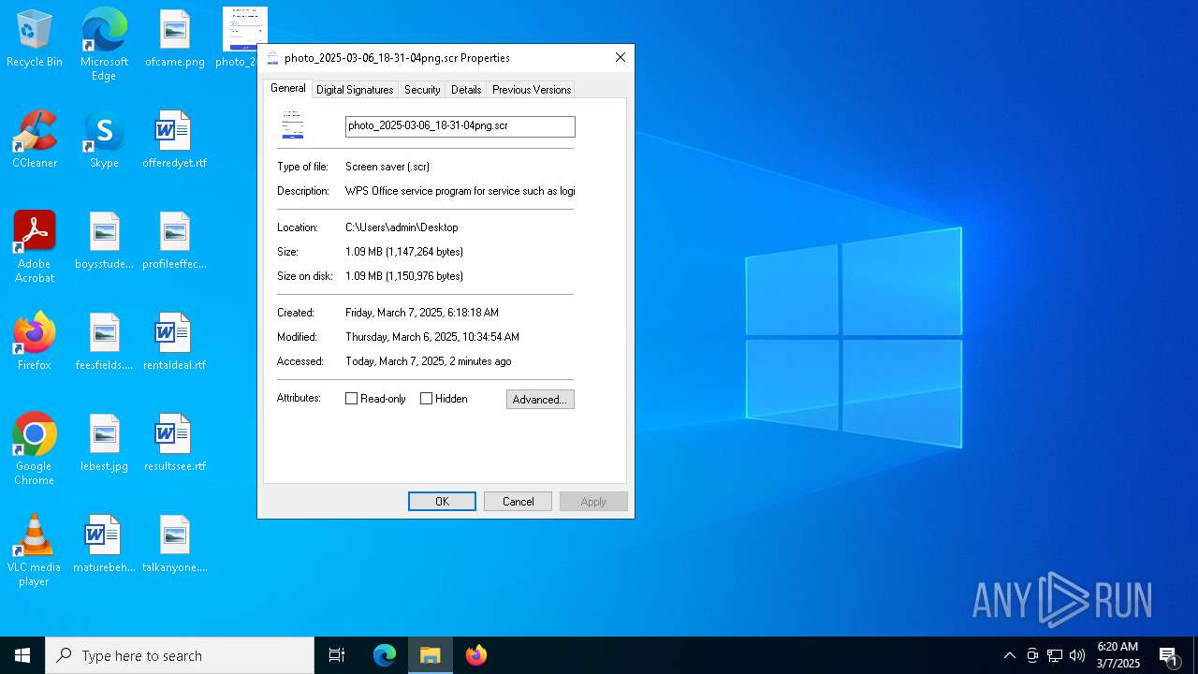Screen dimensions: 1198x674
Task: Open the volume control tray icon
Action: pyautogui.click(x=1077, y=655)
